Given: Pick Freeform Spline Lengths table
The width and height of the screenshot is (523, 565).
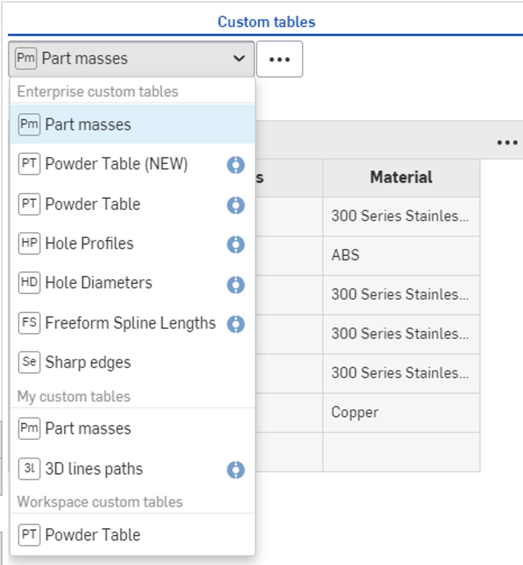Looking at the screenshot, I should 130,323.
